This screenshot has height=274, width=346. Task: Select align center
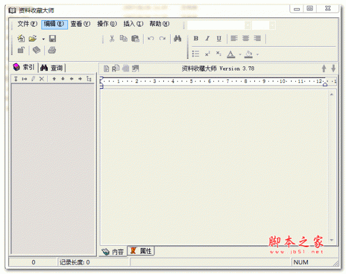coord(246,39)
